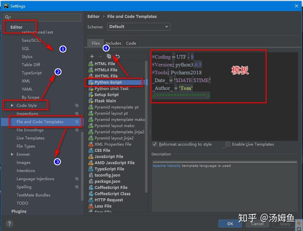Switch to the Includes tab
This screenshot has width=303, height=231.
tap(113, 43)
